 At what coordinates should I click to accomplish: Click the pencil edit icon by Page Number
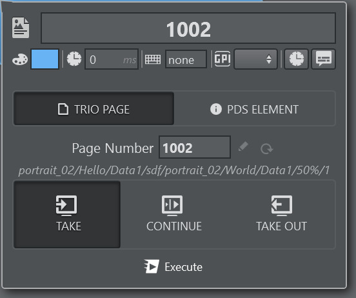point(243,146)
